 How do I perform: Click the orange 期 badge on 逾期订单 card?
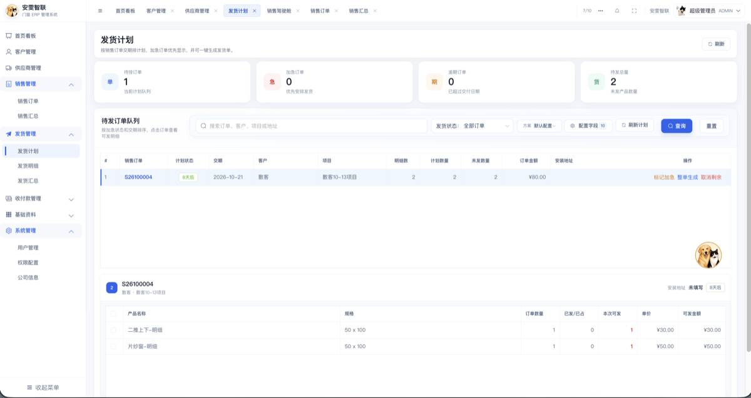[x=434, y=82]
